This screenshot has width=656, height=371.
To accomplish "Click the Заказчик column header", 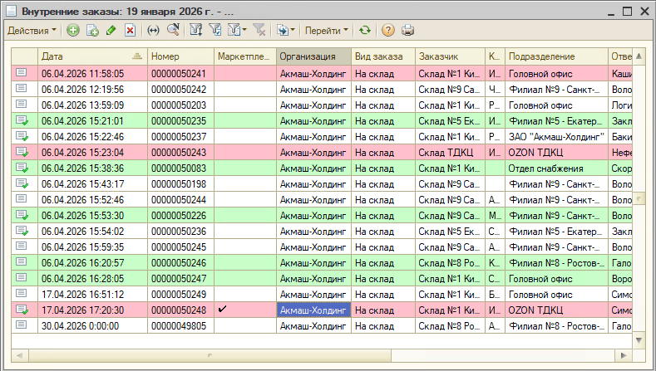I will (x=450, y=56).
